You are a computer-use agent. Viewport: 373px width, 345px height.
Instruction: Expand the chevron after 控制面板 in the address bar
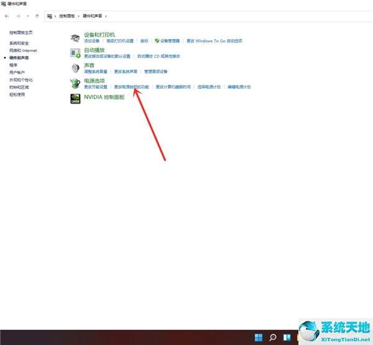(79, 16)
